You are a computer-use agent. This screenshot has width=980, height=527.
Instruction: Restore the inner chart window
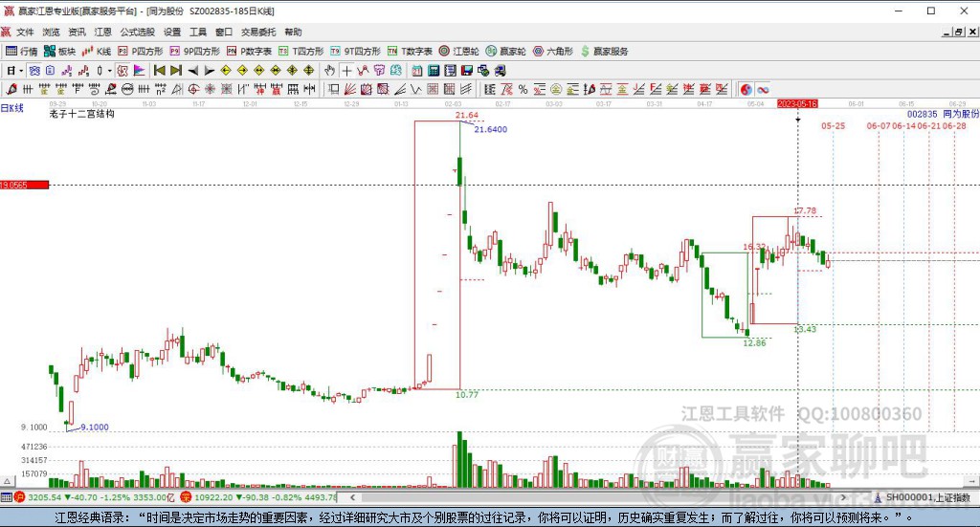959,32
